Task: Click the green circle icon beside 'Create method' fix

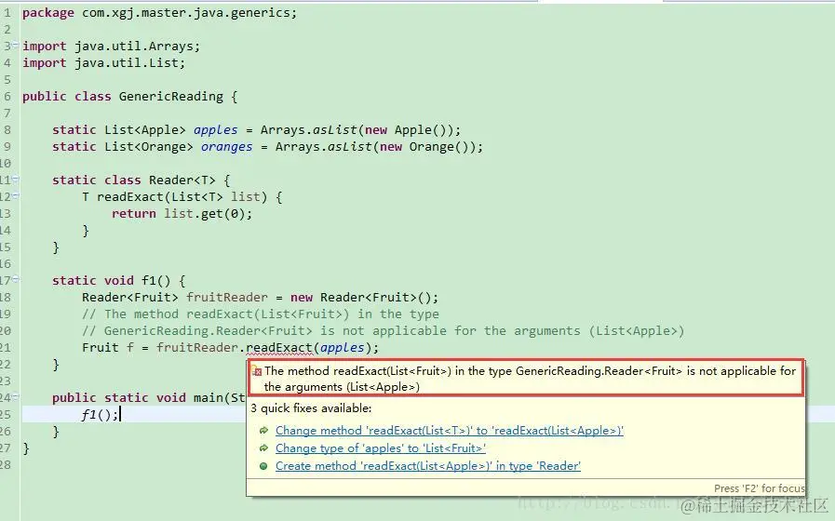Action: tap(263, 466)
